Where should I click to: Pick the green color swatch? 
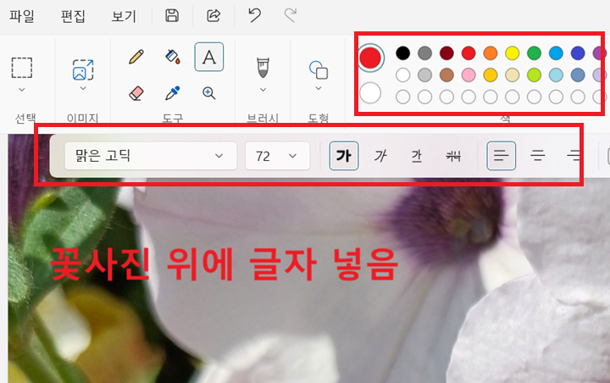pos(534,53)
